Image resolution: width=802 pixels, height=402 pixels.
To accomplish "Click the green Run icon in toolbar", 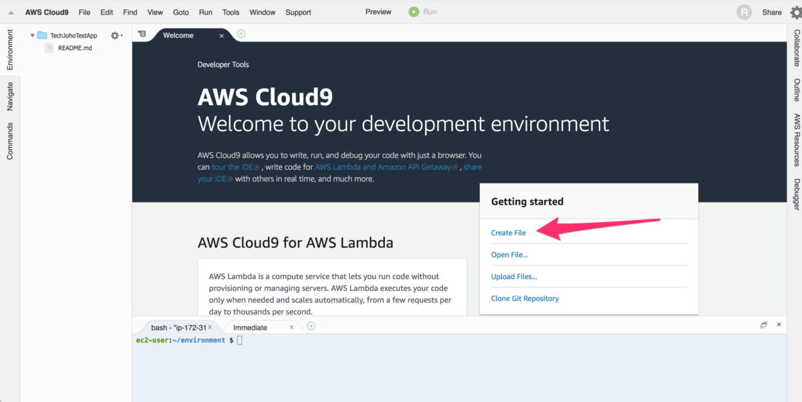I will click(x=413, y=11).
